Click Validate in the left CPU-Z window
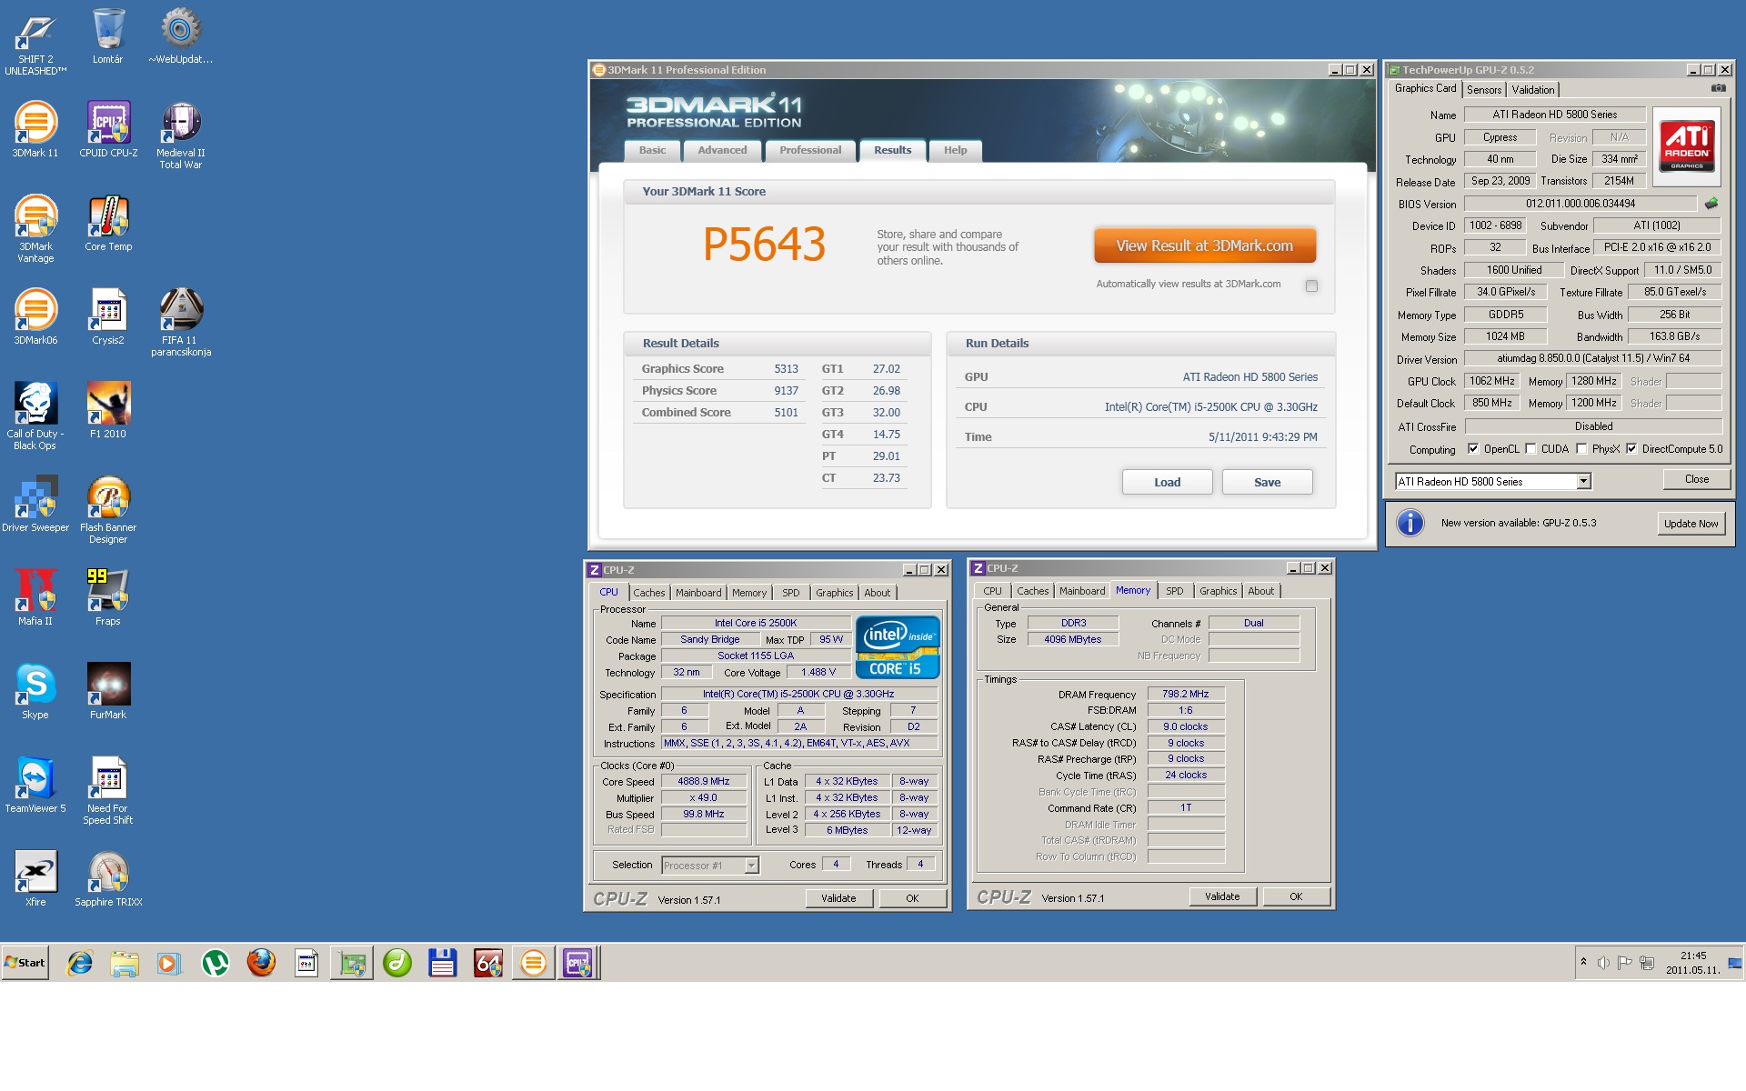The height and width of the screenshot is (1091, 1746). coord(838,898)
